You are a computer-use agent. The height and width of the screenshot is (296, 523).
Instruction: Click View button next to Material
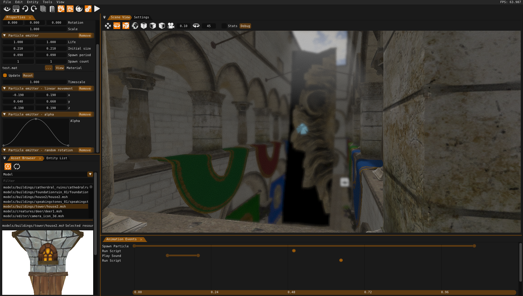pos(60,68)
